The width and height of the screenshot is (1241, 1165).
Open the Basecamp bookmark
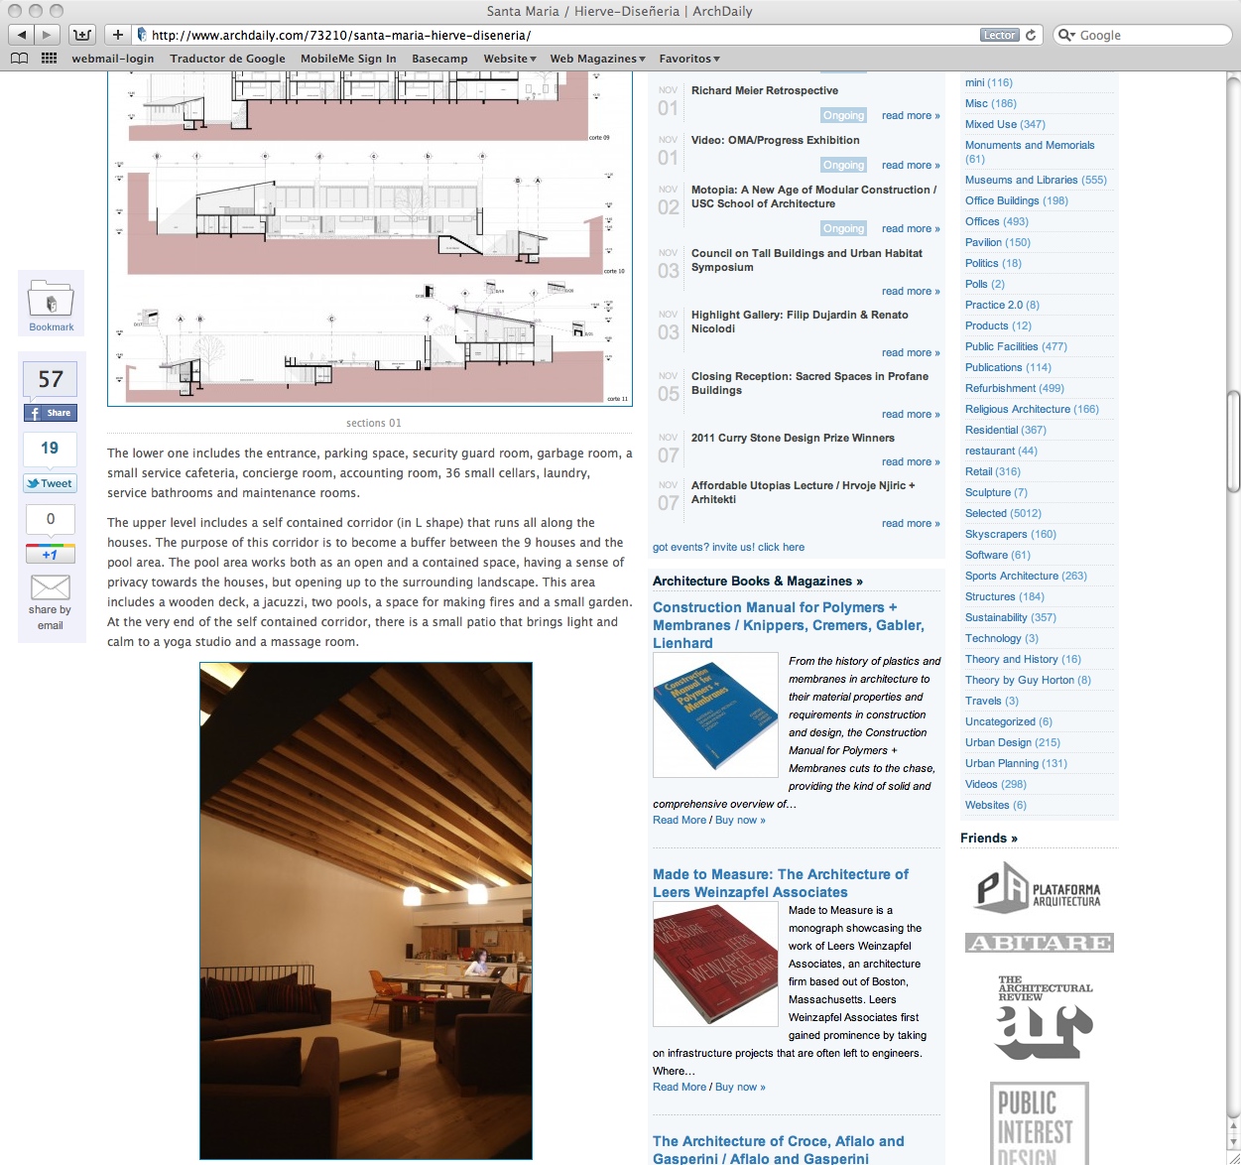pyautogui.click(x=439, y=59)
